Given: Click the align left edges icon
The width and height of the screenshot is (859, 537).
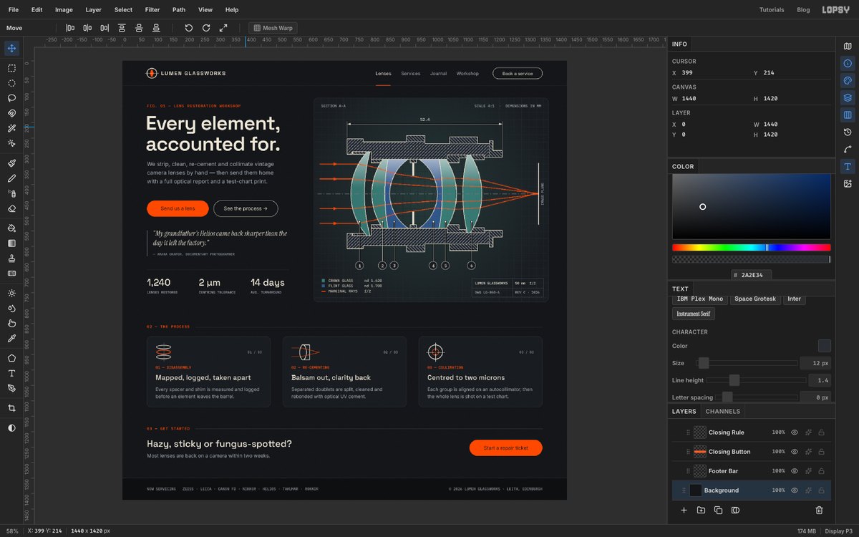Looking at the screenshot, I should tap(70, 28).
